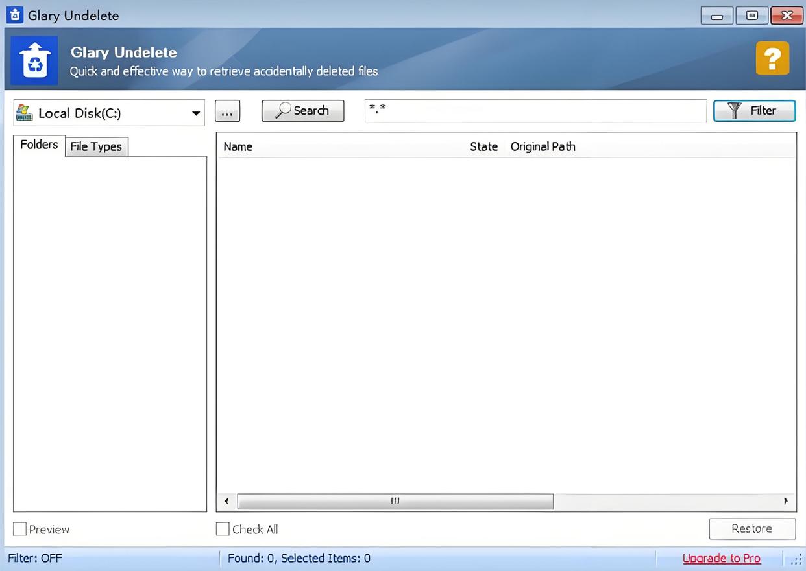Apply the Filter funnel button
Viewport: 806px width, 571px height.
754,111
